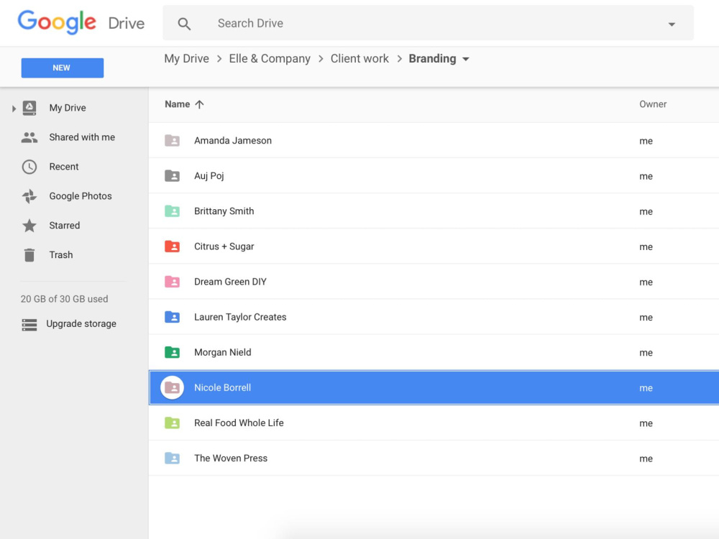Toggle the Name sort direction arrow
The height and width of the screenshot is (539, 719).
199,104
